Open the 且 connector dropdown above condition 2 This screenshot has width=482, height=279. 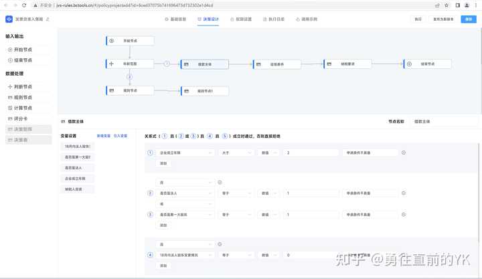pos(185,183)
